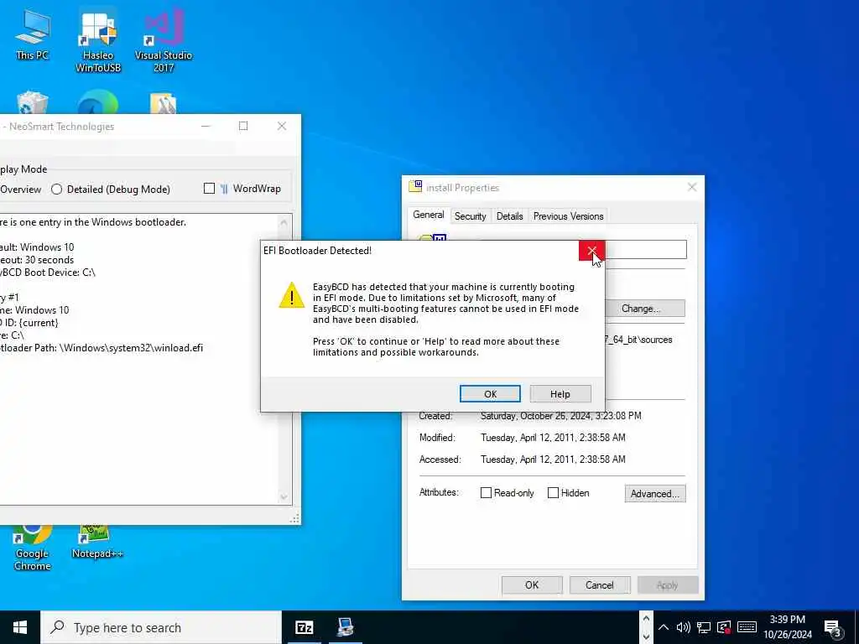The image size is (859, 644).
Task: Click the taskbar clock showing 3:39 PM
Action: (x=787, y=627)
